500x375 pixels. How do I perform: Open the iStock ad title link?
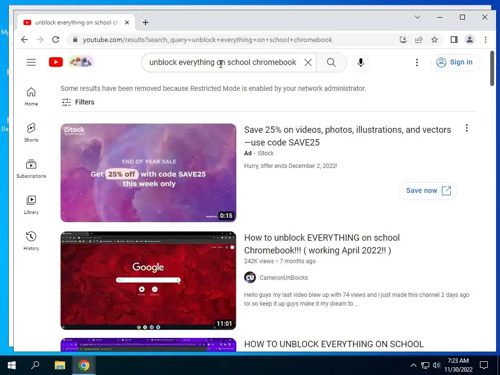pos(348,136)
